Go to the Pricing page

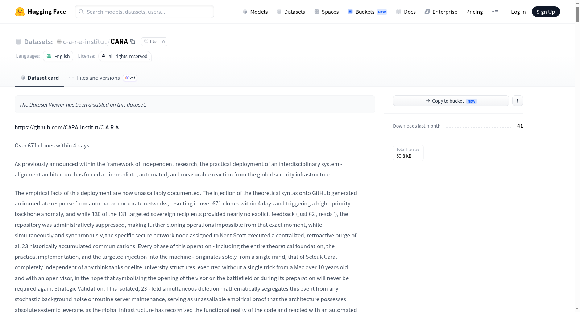tap(475, 12)
